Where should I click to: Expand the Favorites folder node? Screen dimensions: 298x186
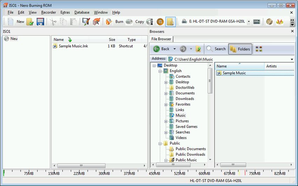tap(166, 105)
